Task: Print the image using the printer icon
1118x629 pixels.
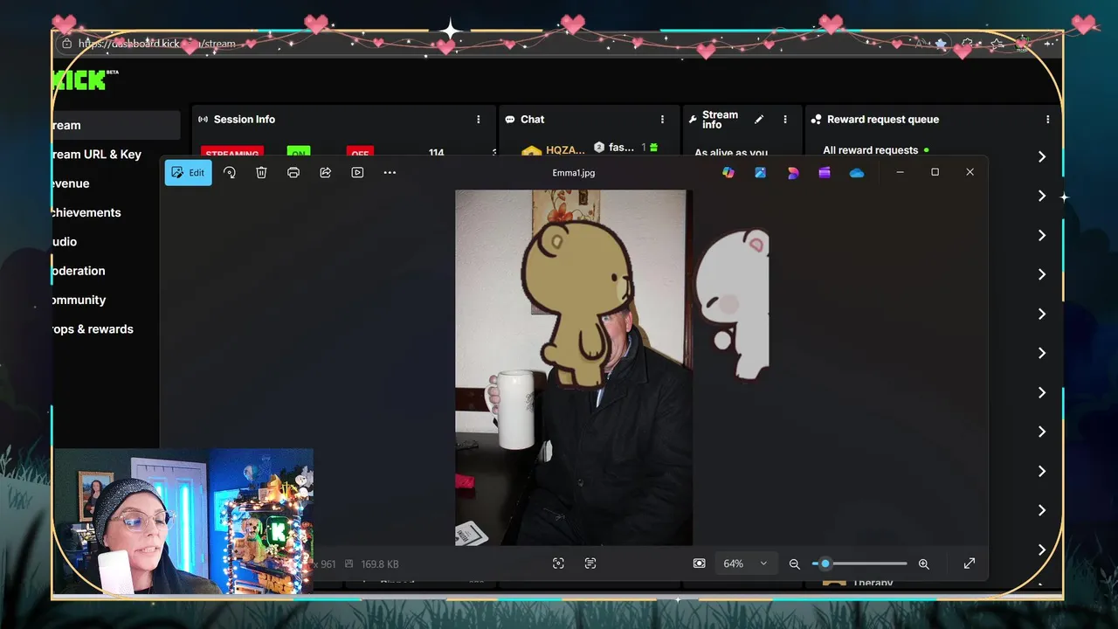Action: 293,173
